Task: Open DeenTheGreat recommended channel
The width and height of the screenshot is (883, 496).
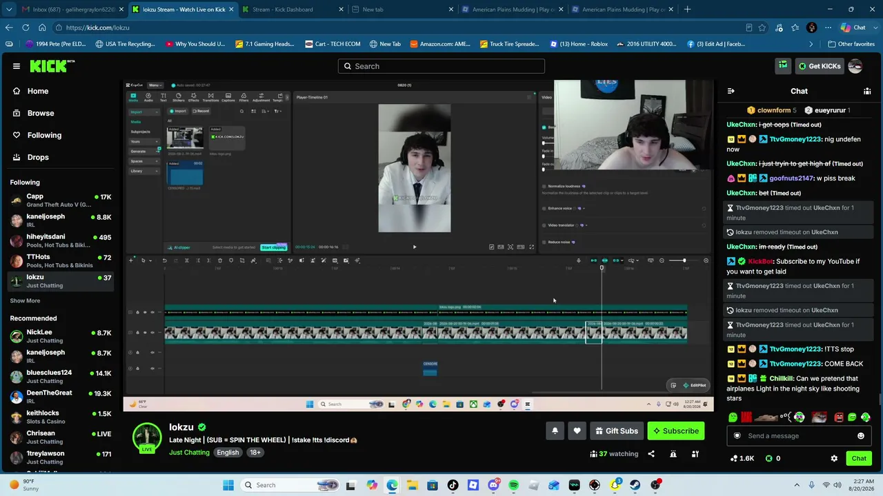Action: click(x=61, y=396)
